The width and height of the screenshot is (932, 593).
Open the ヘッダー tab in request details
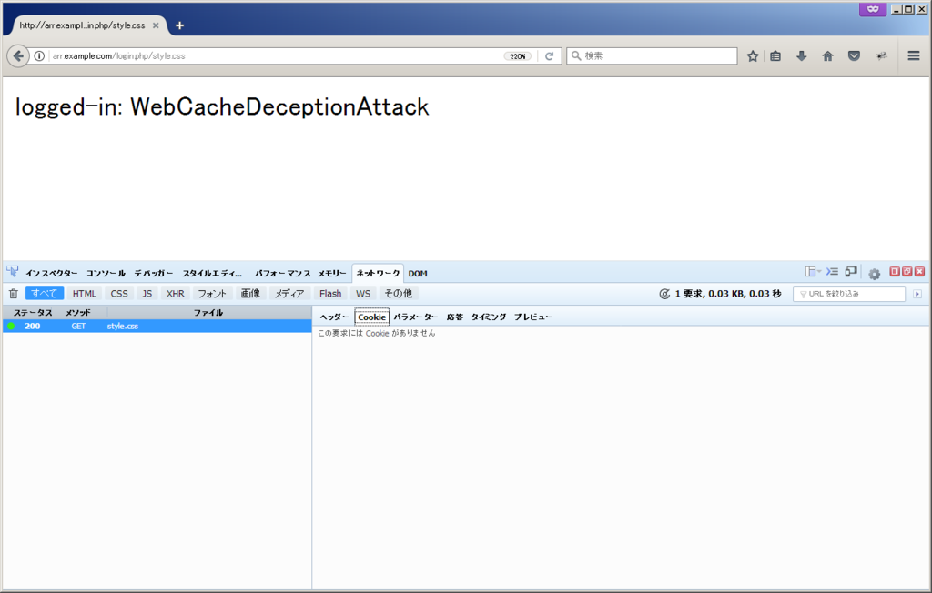click(x=334, y=317)
